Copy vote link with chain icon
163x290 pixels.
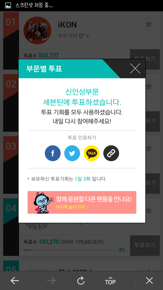pos(111,153)
